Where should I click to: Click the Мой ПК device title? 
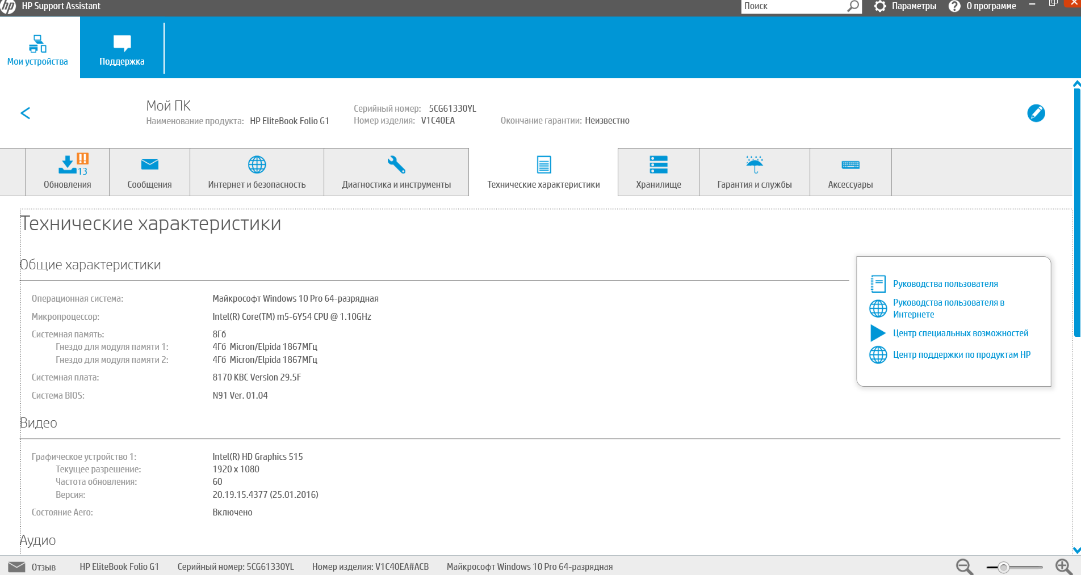point(168,106)
